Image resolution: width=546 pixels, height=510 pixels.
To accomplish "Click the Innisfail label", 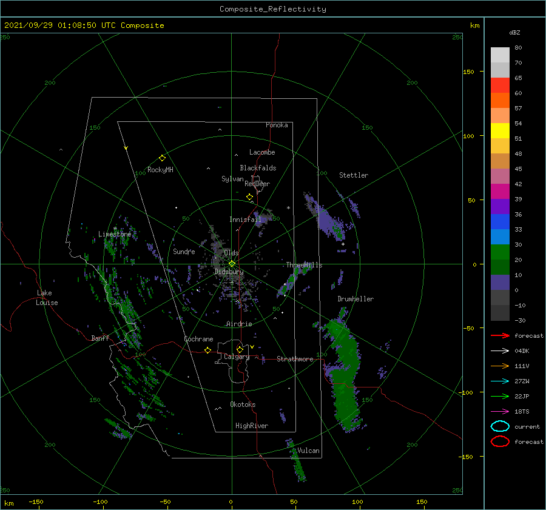I will (x=245, y=220).
